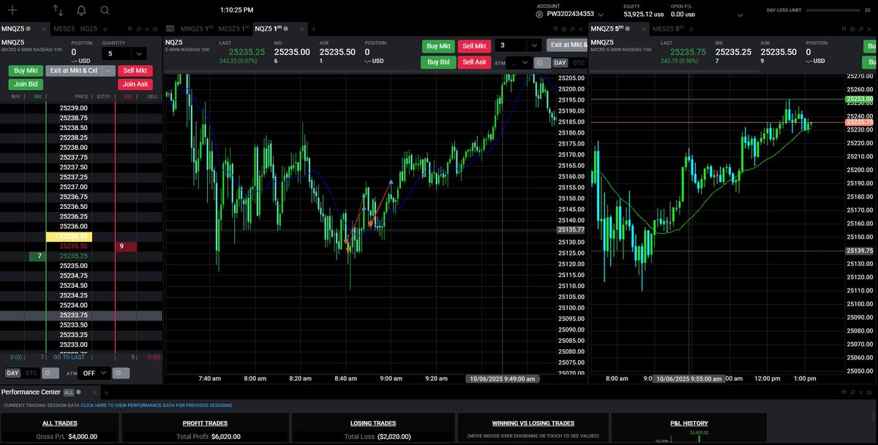Screen dimensions: 878x445
Task: Click the H icon in DOM panel header
Action: pos(130,28)
